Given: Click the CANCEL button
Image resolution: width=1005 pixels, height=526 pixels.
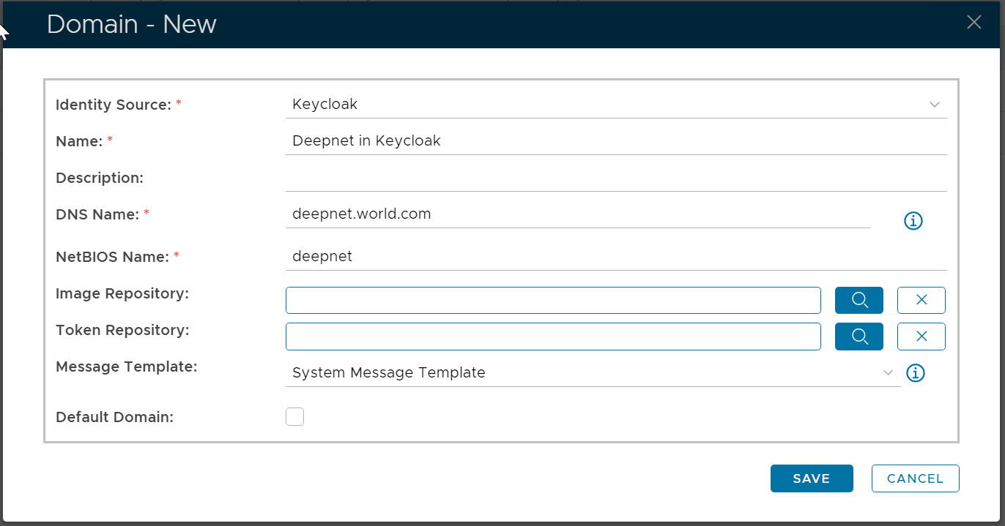Looking at the screenshot, I should (x=915, y=478).
